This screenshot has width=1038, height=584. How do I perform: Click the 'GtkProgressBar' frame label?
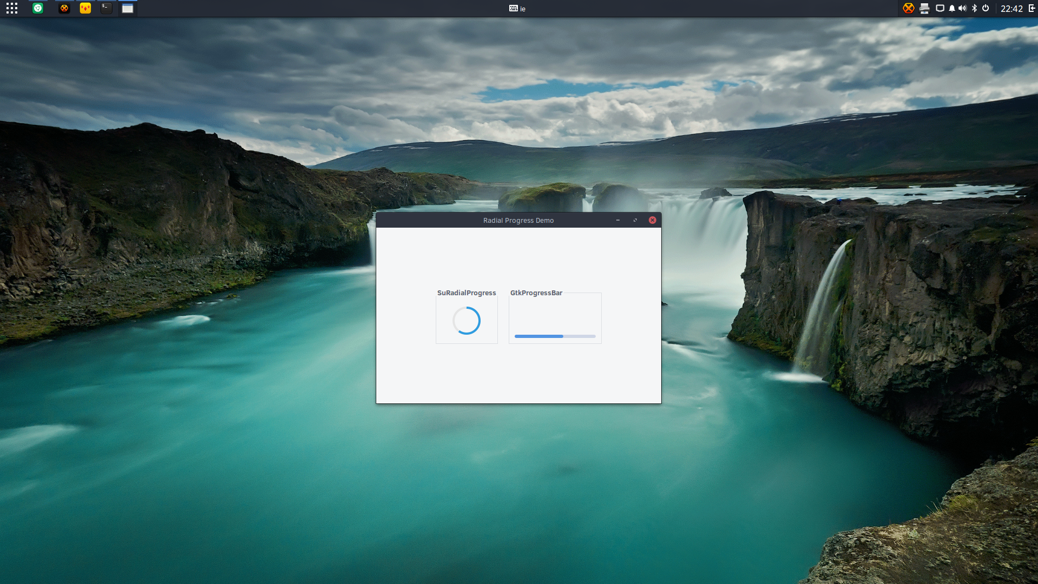pyautogui.click(x=536, y=293)
